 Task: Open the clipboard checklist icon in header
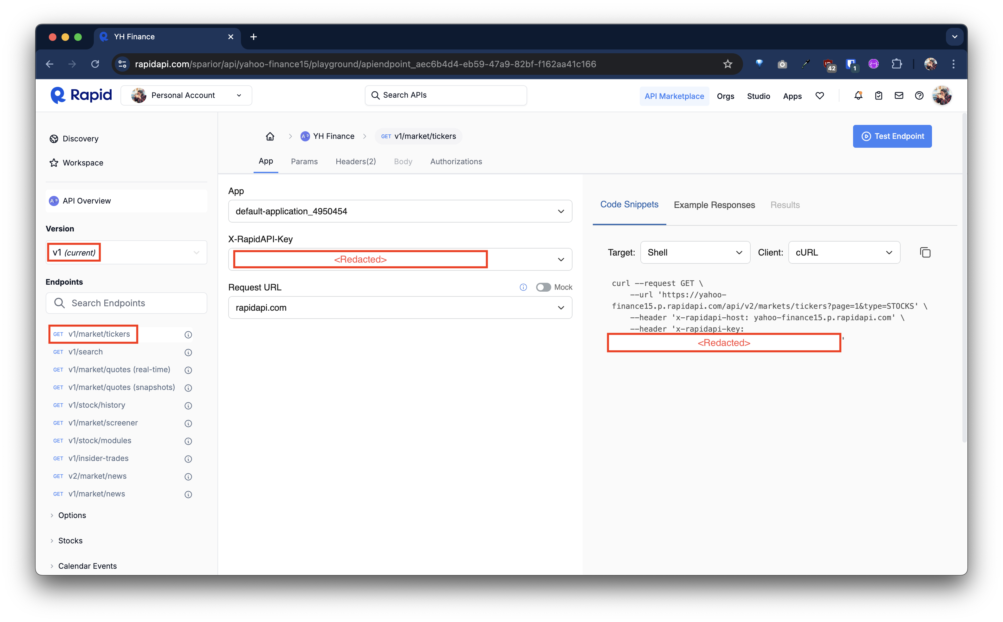pyautogui.click(x=878, y=95)
